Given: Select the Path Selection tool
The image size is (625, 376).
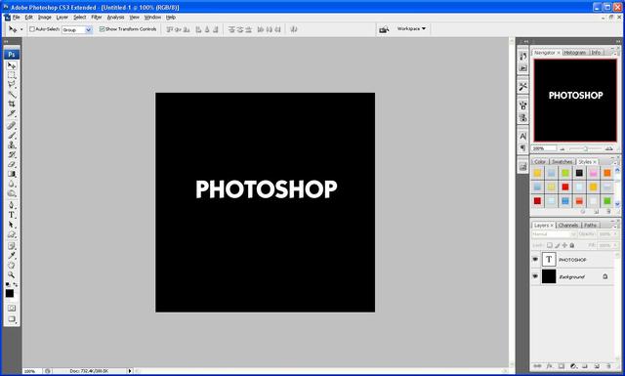Looking at the screenshot, I should (12, 225).
